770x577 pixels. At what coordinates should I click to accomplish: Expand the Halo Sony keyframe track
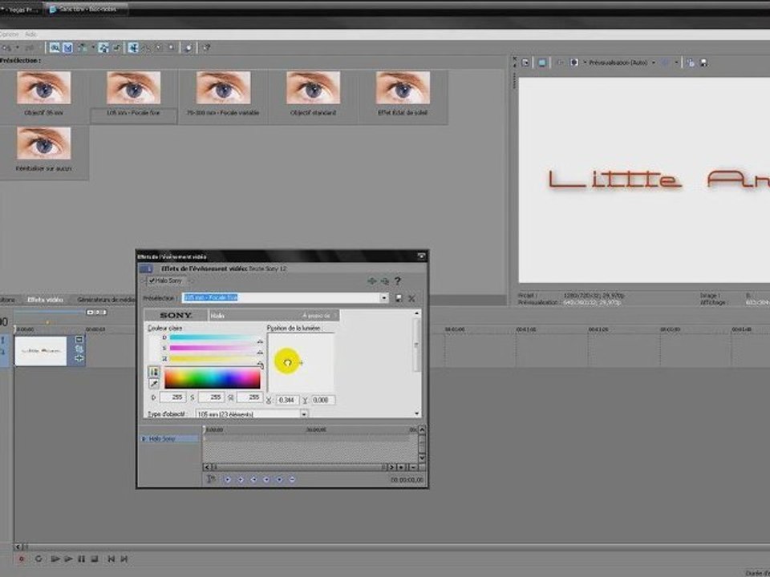[x=144, y=438]
